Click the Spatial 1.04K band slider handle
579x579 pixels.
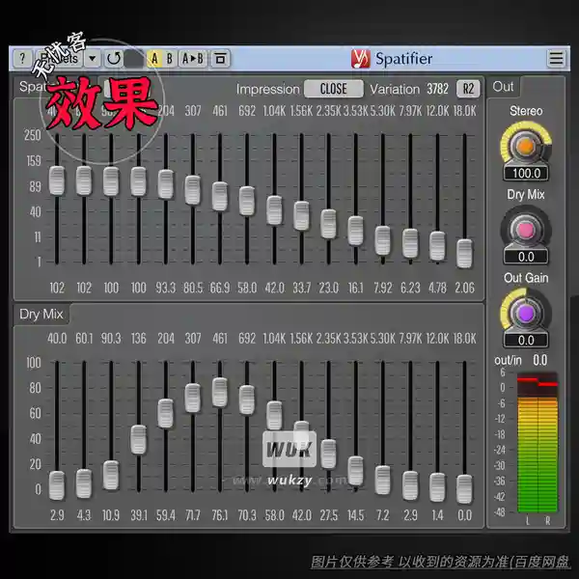coord(274,210)
